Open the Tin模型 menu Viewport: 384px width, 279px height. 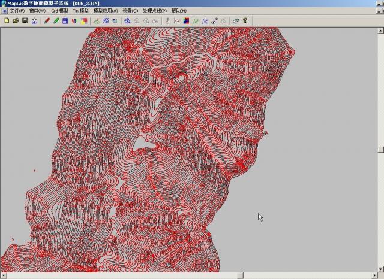[80, 11]
